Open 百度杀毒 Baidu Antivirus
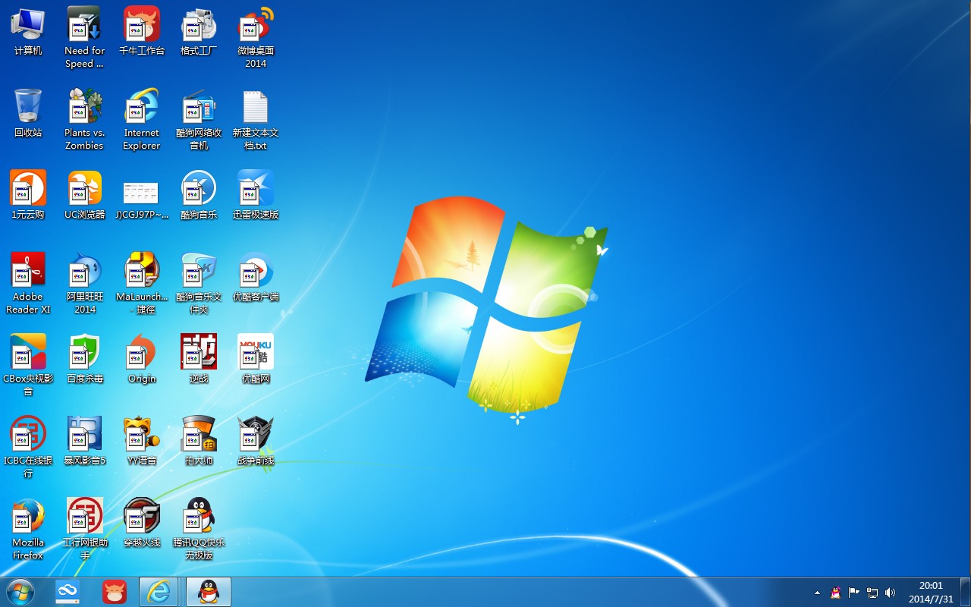This screenshot has width=971, height=607. coord(83,353)
